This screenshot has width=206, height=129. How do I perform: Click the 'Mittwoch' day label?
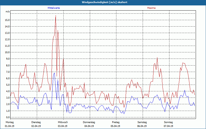63,122
